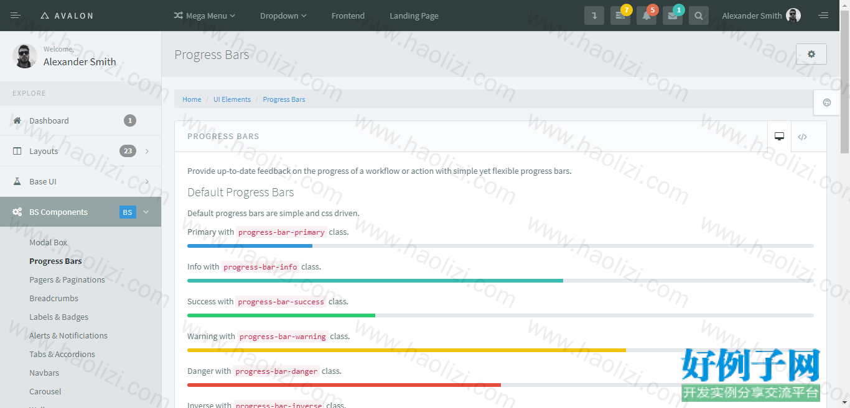Open the Dashboard sidebar item
The height and width of the screenshot is (408, 850).
point(80,120)
